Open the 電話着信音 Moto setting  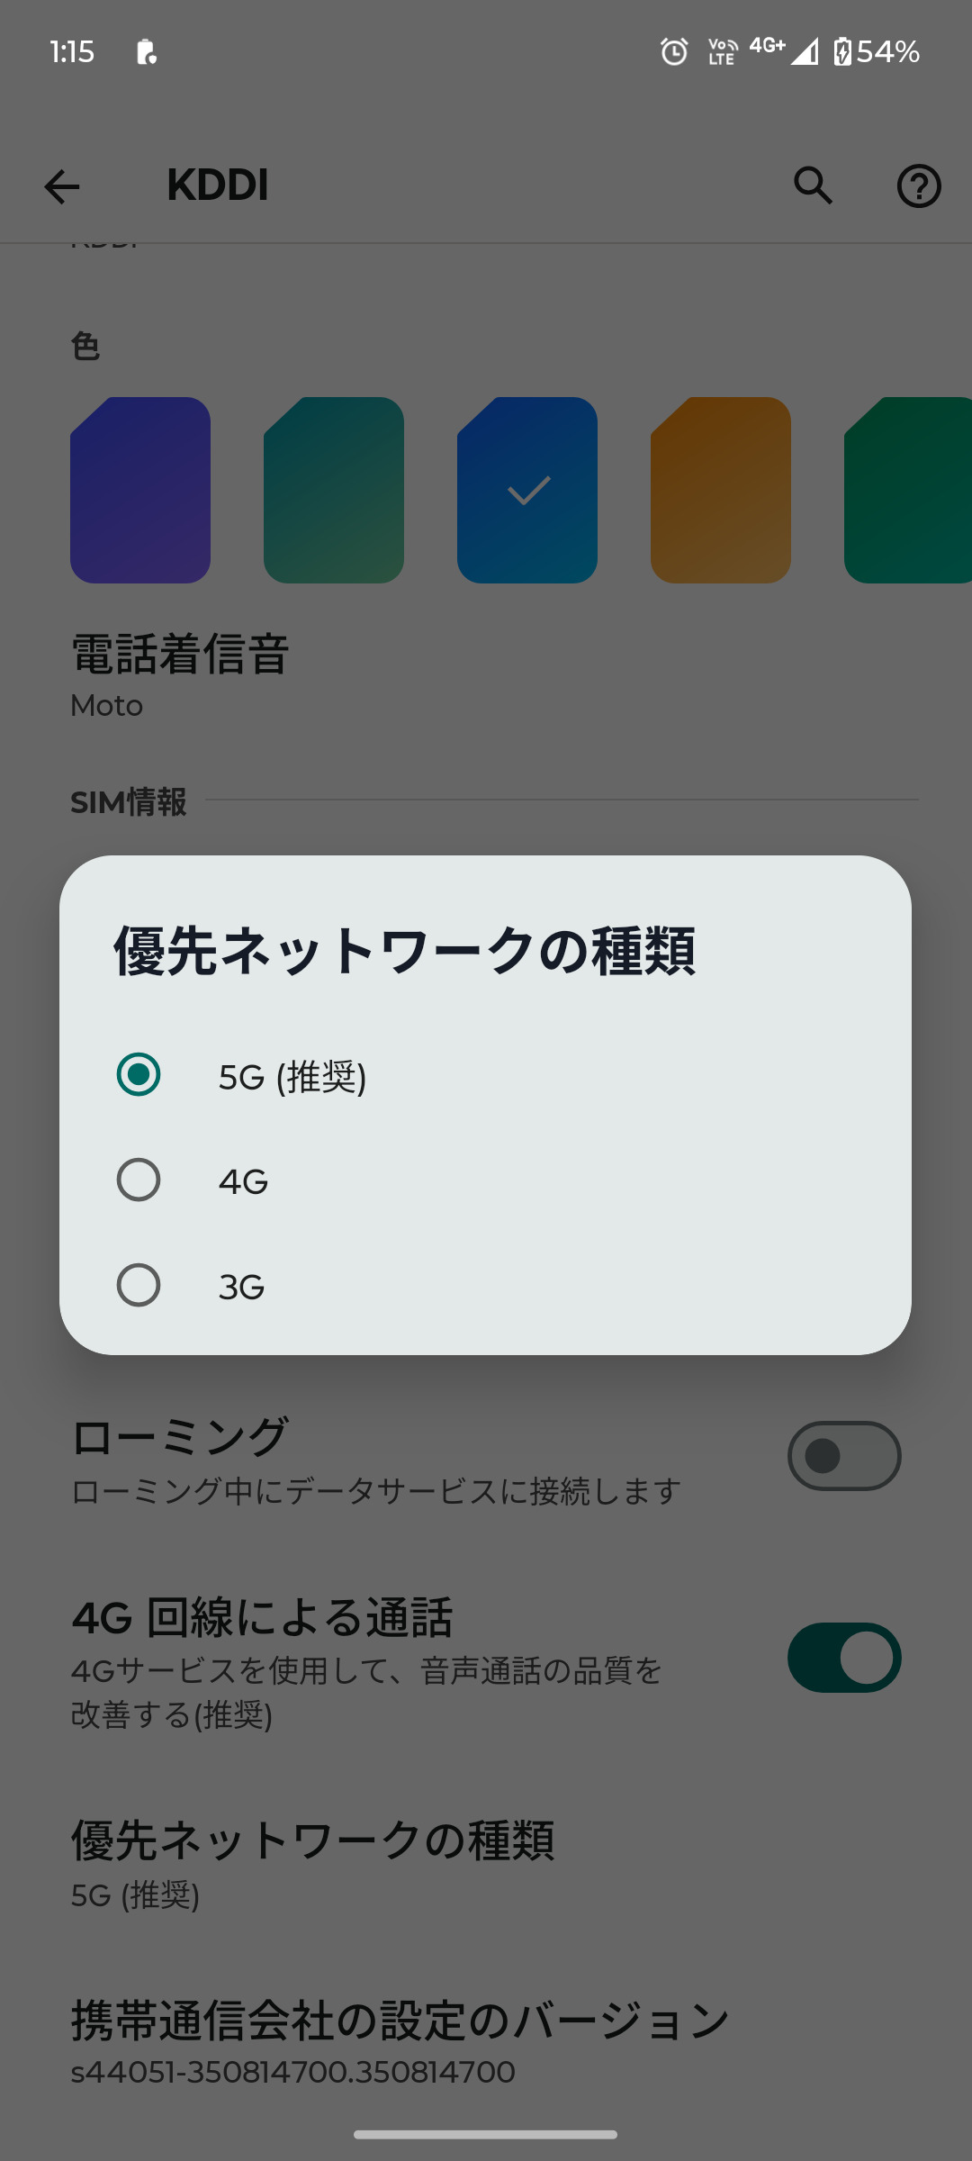coord(180,674)
